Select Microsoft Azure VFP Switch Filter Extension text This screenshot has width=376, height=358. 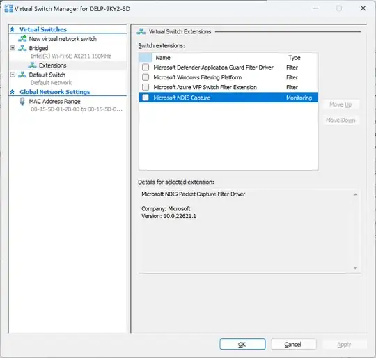pos(205,87)
